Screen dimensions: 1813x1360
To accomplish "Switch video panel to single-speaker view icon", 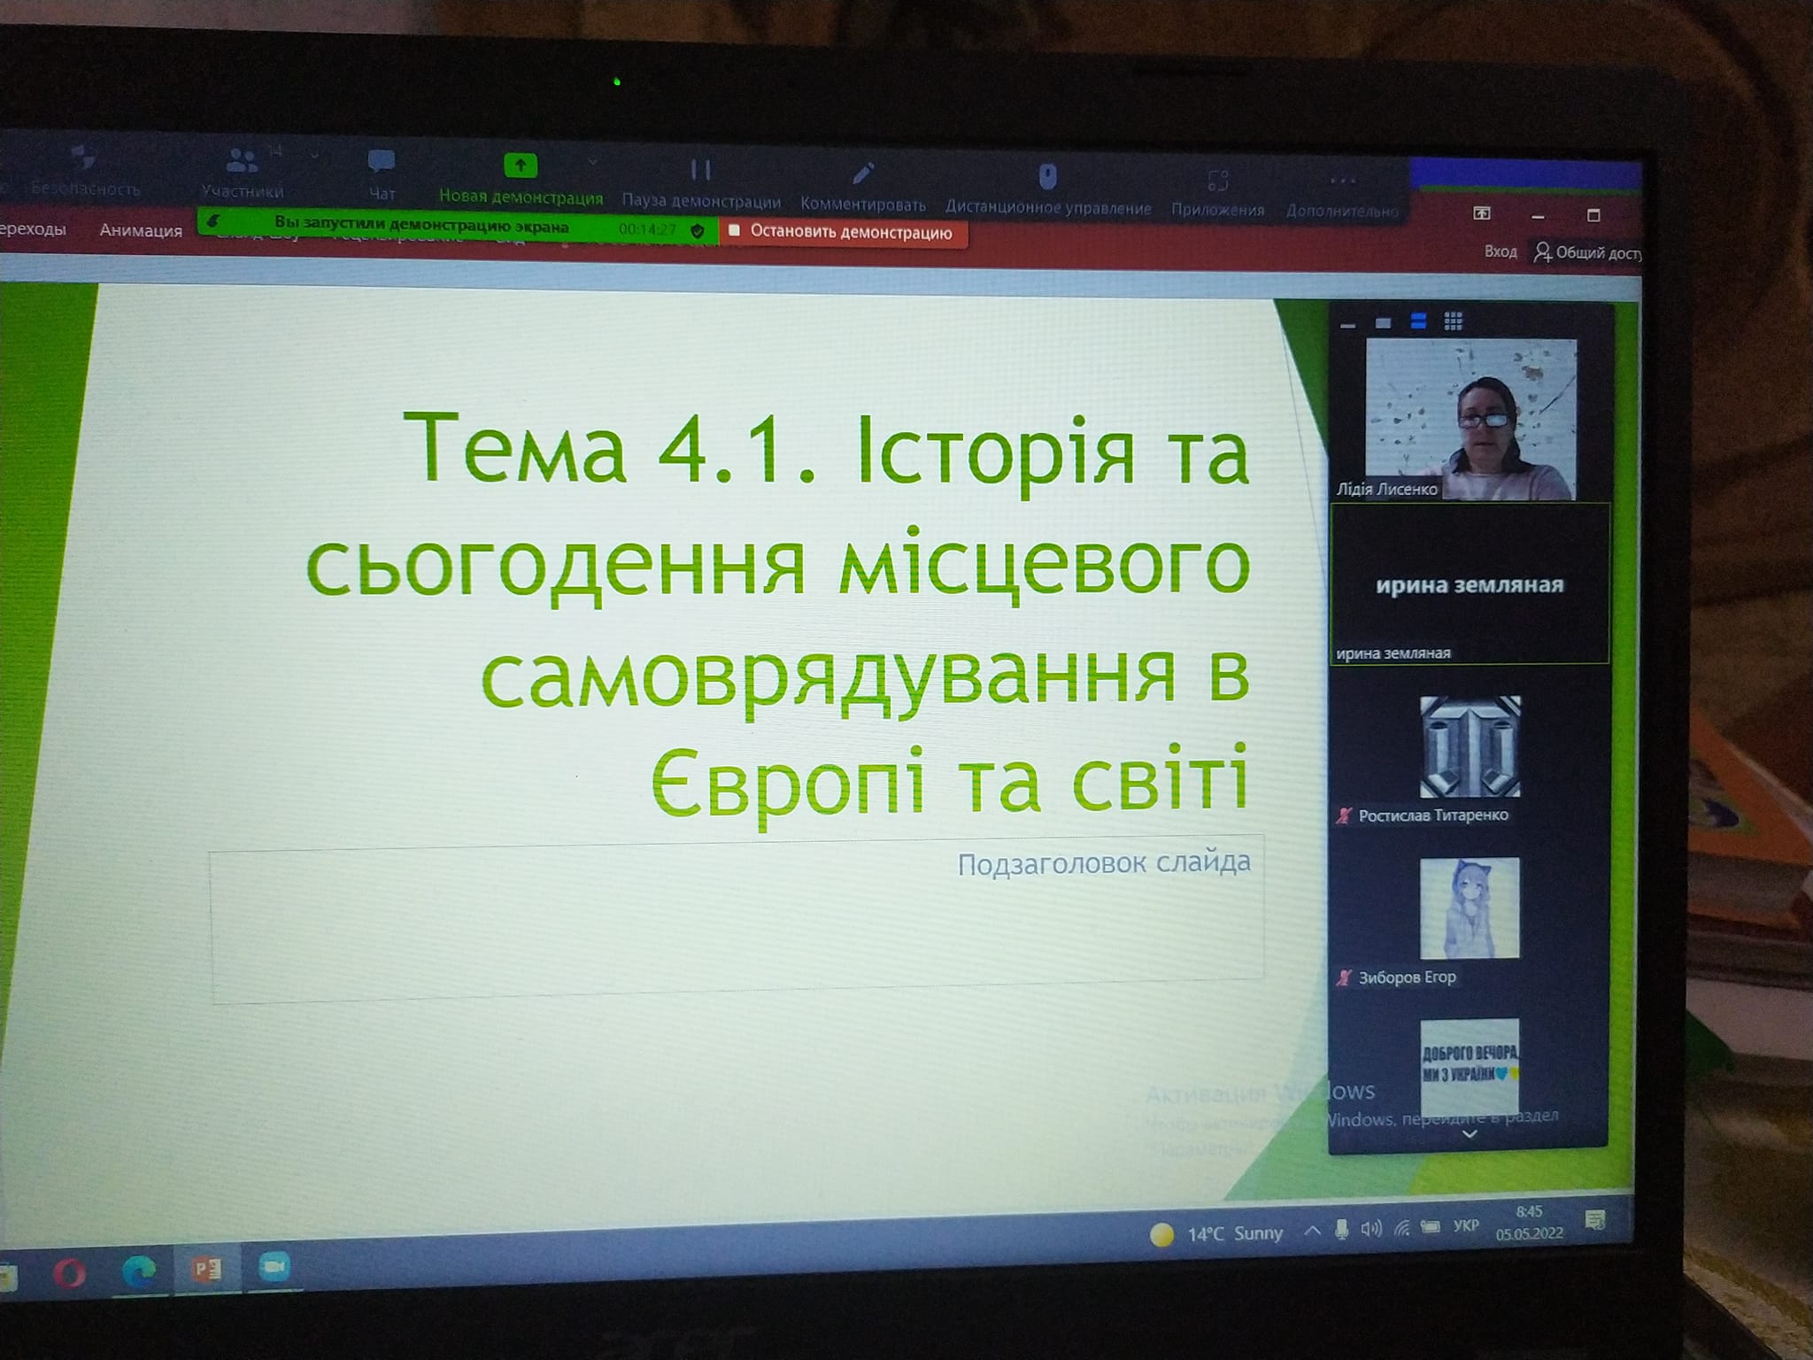I will tap(1383, 322).
